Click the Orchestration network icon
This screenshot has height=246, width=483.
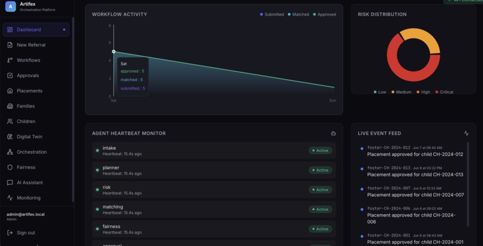tap(10, 152)
